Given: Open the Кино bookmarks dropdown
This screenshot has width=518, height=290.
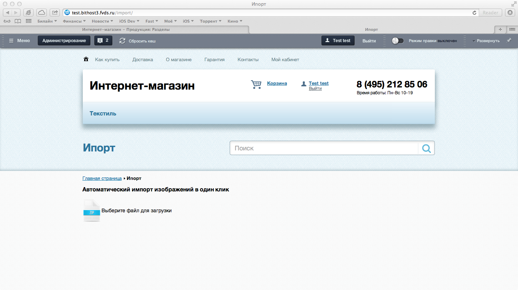Looking at the screenshot, I should [234, 21].
